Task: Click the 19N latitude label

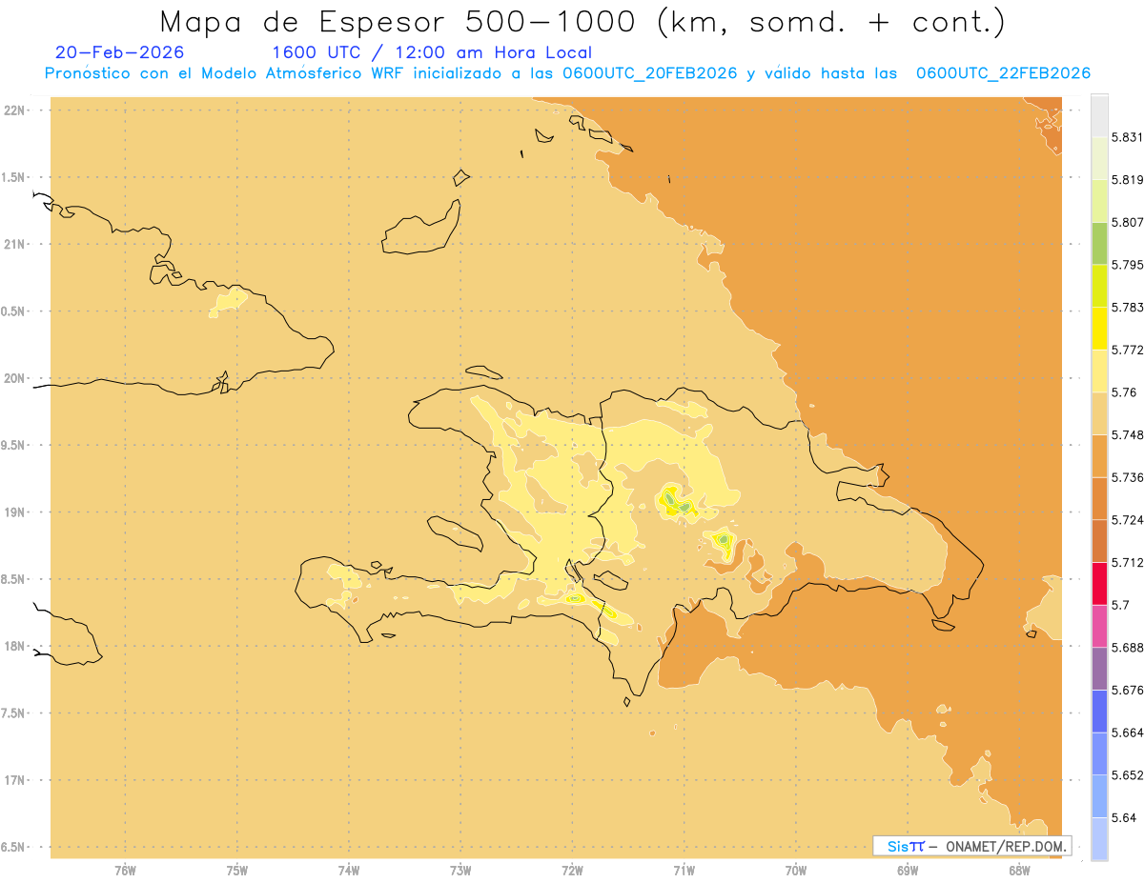Action: 16,512
